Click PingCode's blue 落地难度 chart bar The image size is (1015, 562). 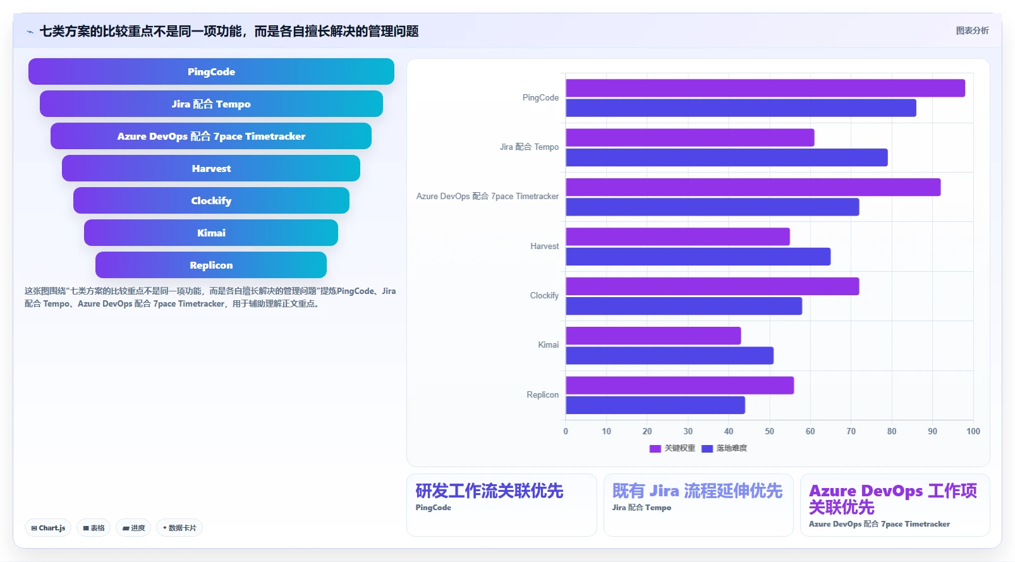coord(741,108)
